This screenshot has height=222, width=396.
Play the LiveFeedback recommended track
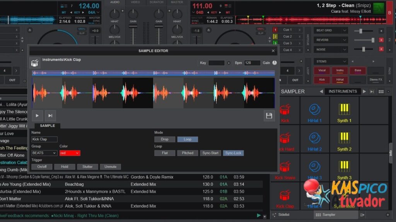259,215
